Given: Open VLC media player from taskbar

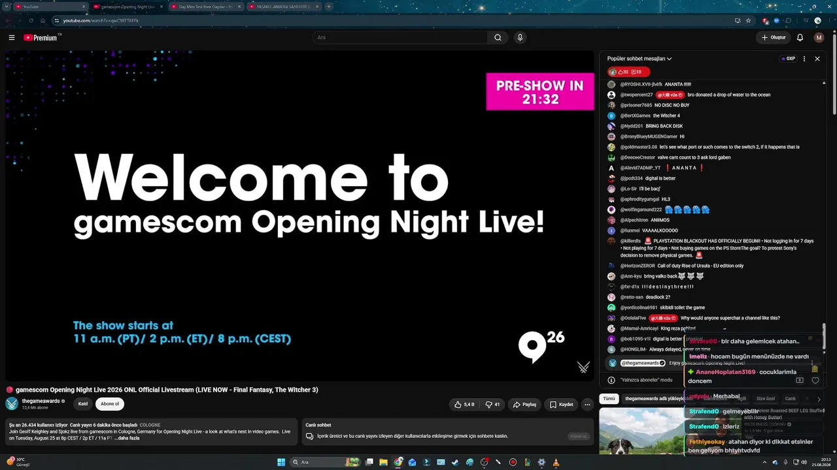Looking at the screenshot, I should pos(556,462).
